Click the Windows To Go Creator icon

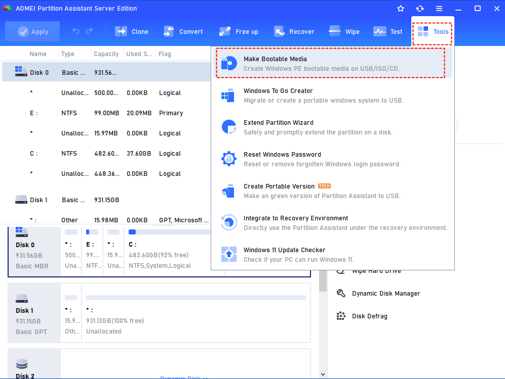(228, 96)
